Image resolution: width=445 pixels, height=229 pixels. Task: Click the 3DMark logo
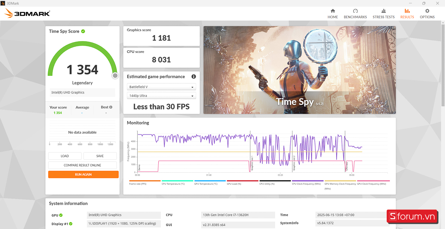[27, 14]
